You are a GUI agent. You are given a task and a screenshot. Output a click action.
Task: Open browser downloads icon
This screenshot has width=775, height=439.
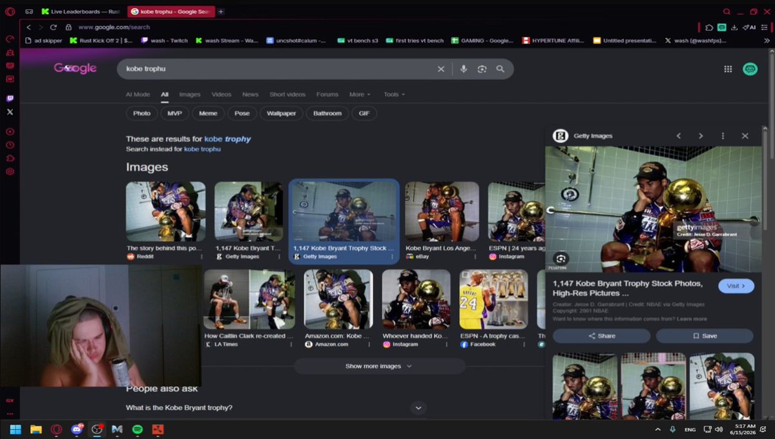[x=734, y=27]
